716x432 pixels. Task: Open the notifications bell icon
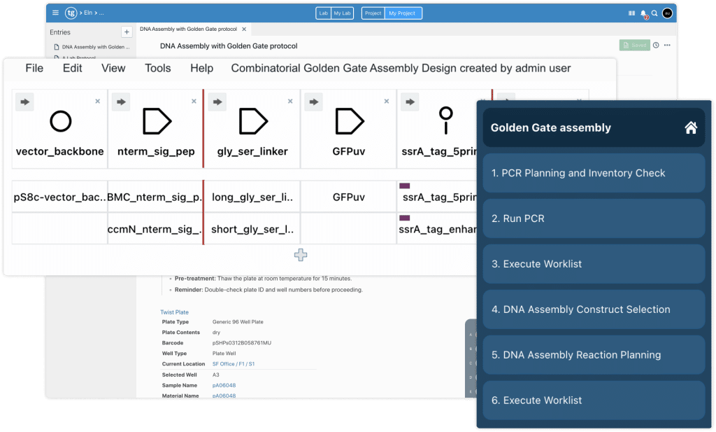pyautogui.click(x=643, y=12)
